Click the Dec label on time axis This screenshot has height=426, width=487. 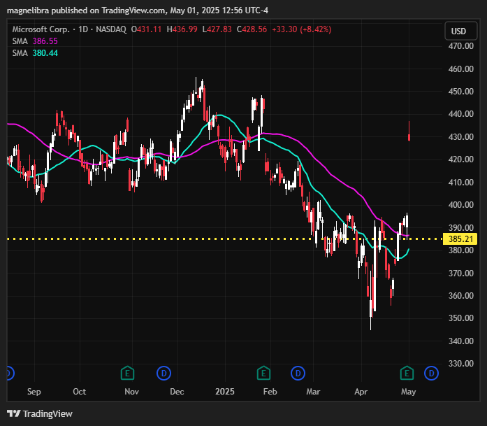point(177,392)
